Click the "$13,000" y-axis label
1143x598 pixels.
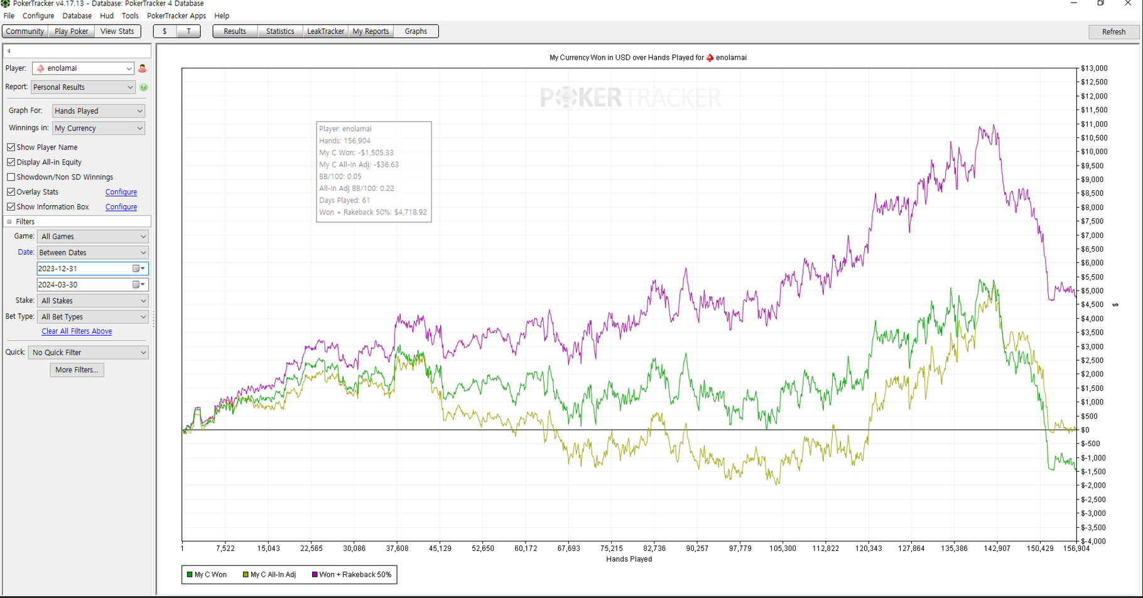click(1094, 68)
